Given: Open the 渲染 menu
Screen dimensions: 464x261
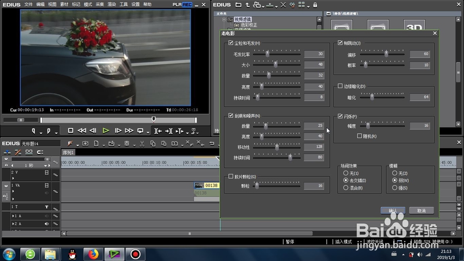Looking at the screenshot, I should (x=111, y=5).
